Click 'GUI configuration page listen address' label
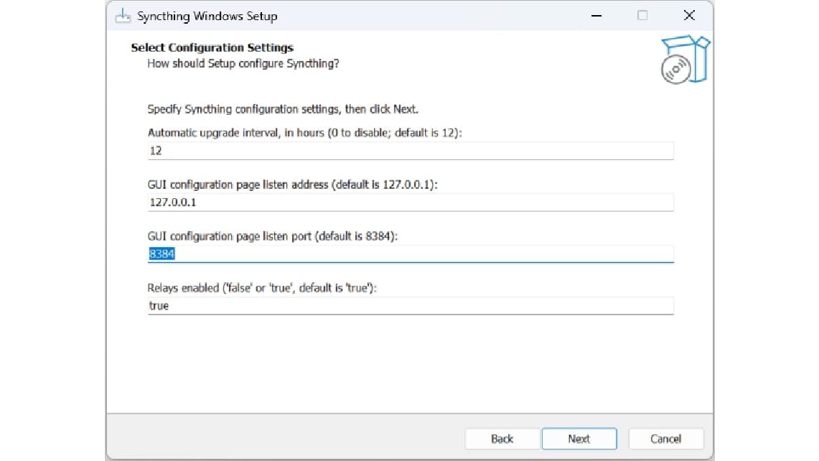Image resolution: width=819 pixels, height=461 pixels. coord(293,185)
